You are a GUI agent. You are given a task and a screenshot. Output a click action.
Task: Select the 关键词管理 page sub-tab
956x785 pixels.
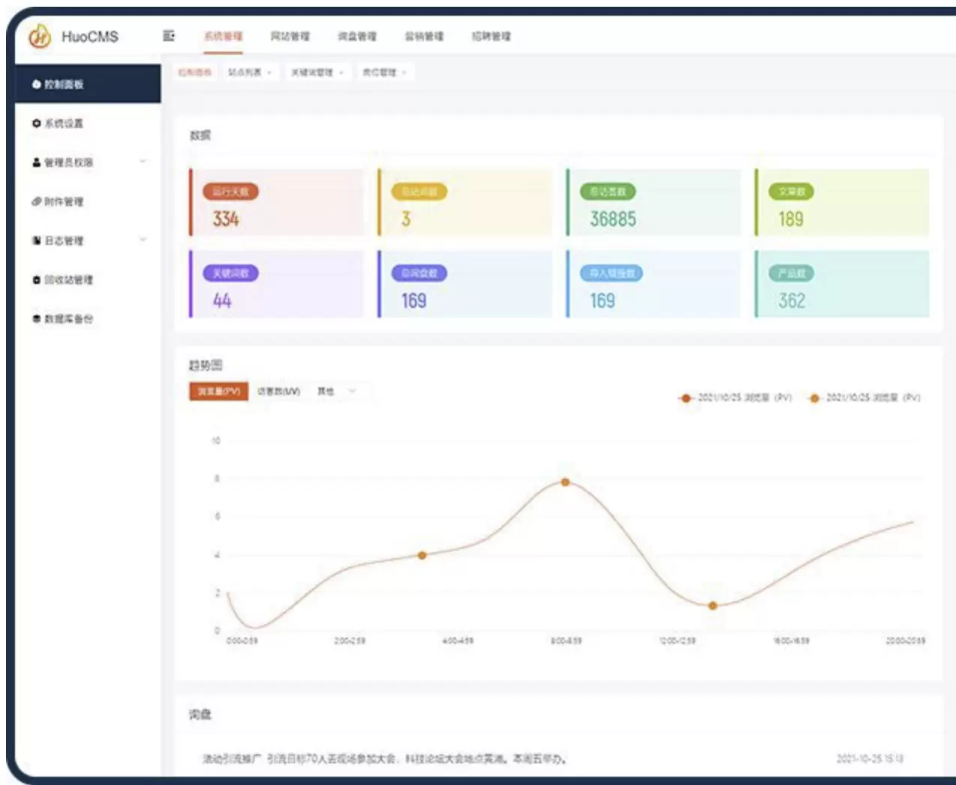coord(312,73)
